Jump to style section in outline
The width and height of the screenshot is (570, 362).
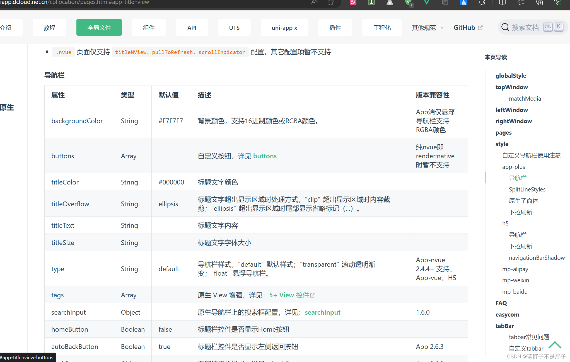pyautogui.click(x=502, y=144)
